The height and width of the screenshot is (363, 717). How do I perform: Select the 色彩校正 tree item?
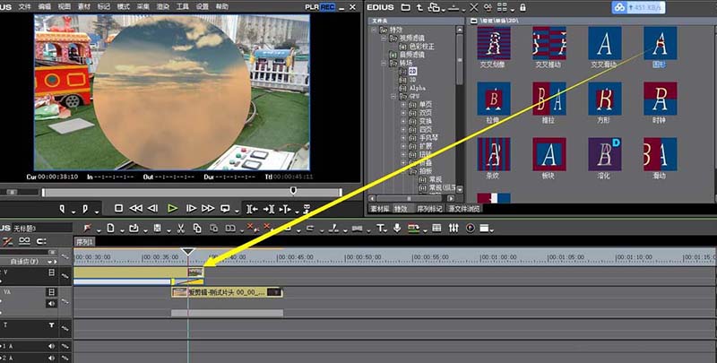tap(421, 47)
